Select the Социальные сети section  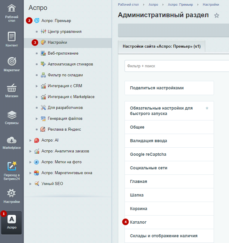coord(169,168)
